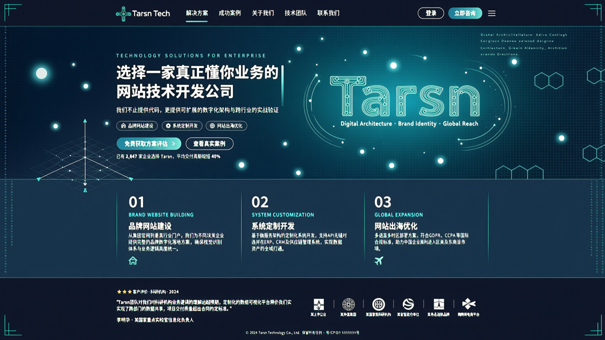Viewport: 605px width, 340px height.
Task: Select the 系统定制开发 tag pill
Action: coord(182,126)
